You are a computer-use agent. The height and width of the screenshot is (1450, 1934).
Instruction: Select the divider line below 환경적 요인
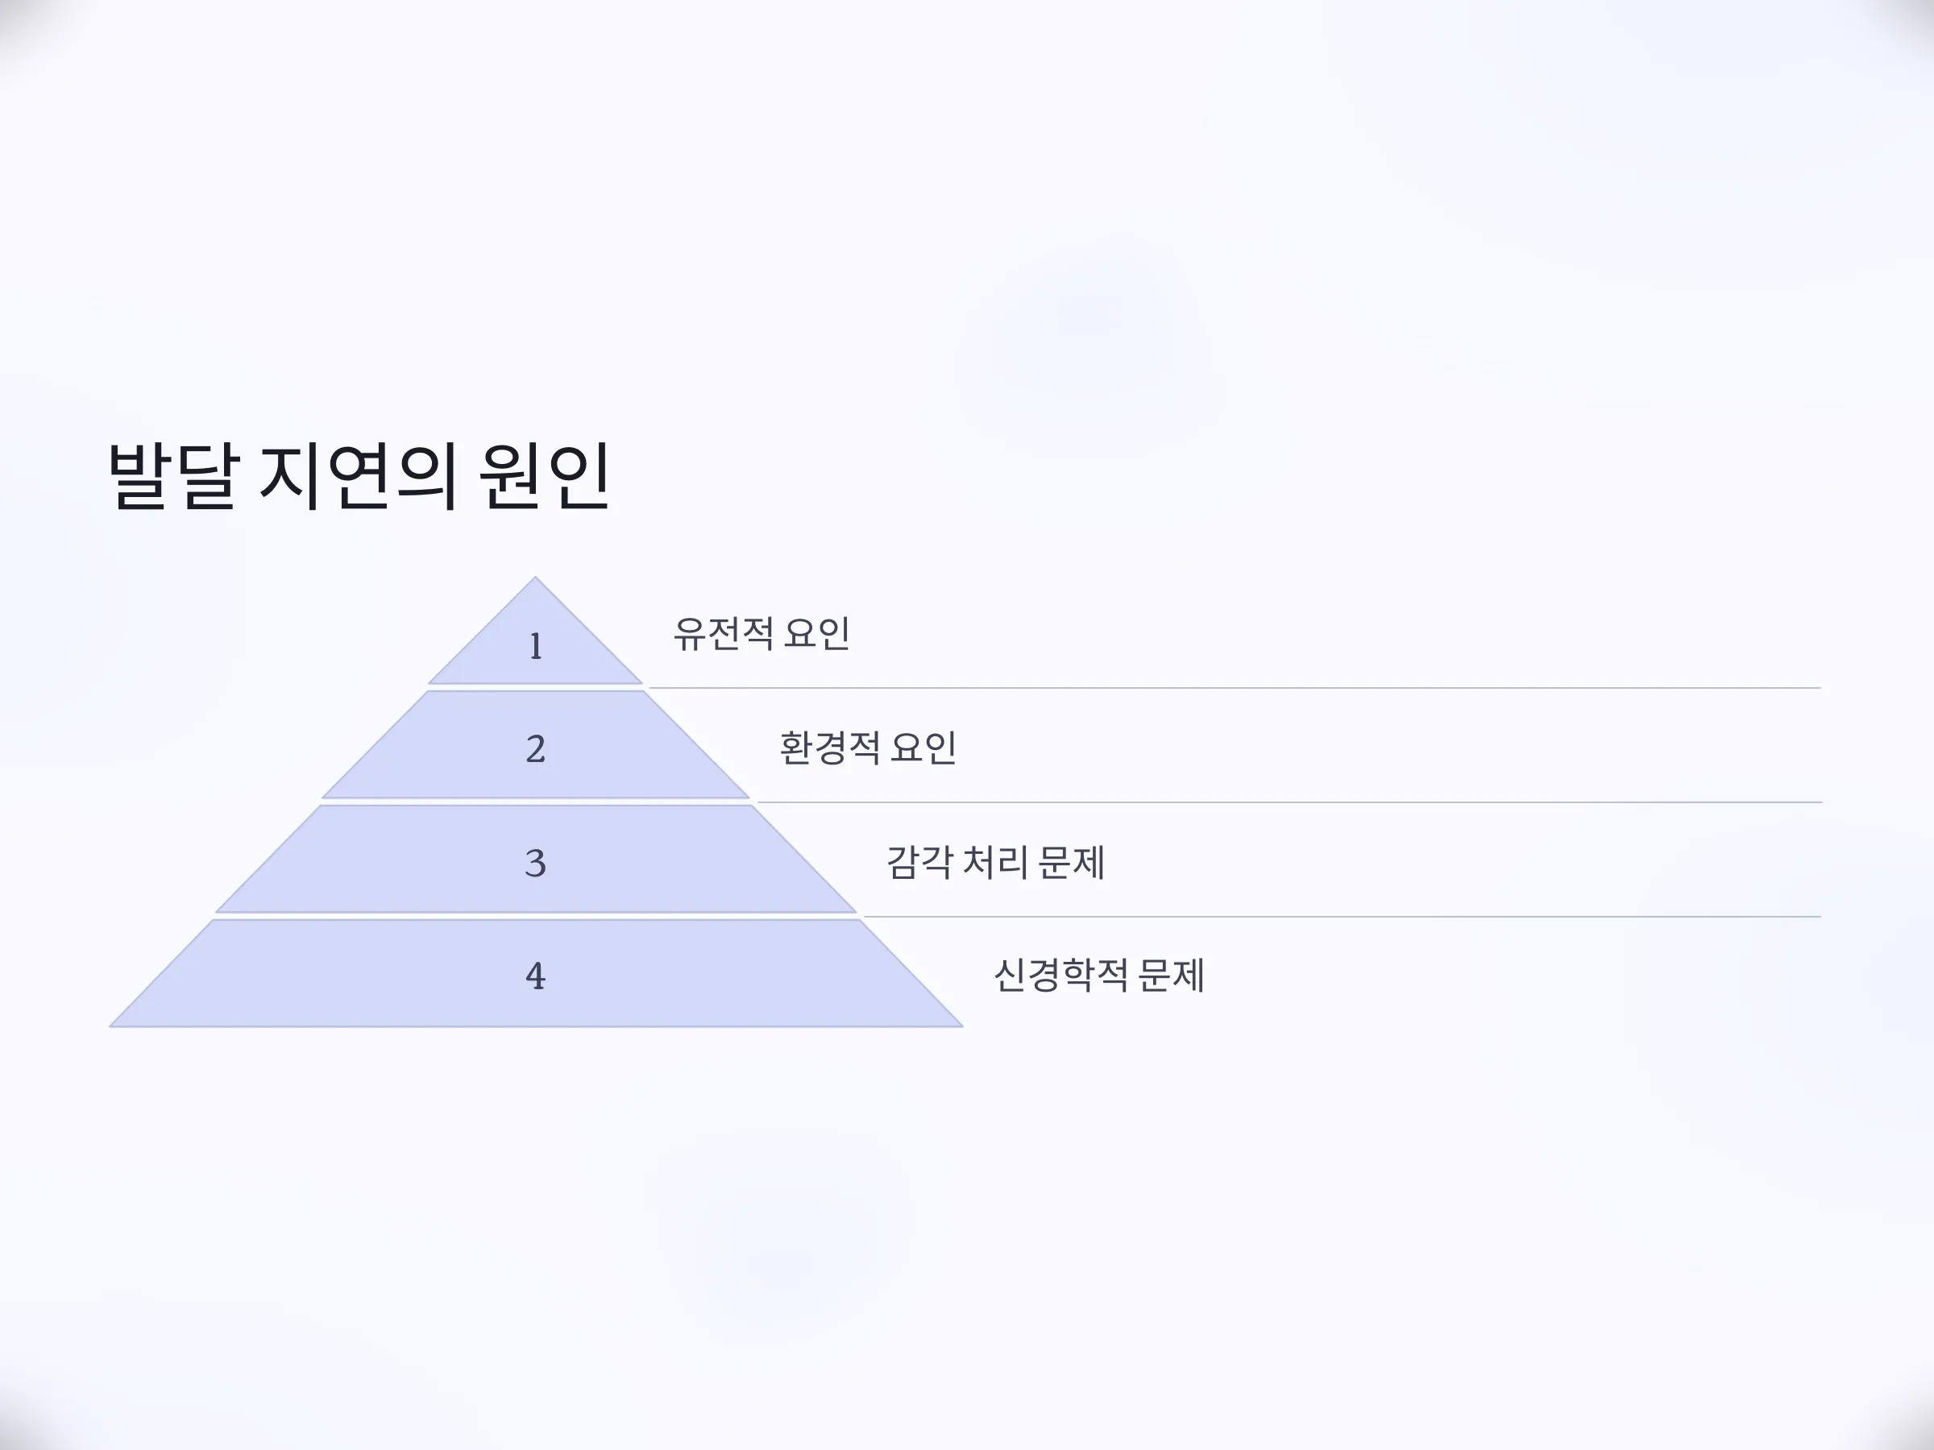point(1289,802)
